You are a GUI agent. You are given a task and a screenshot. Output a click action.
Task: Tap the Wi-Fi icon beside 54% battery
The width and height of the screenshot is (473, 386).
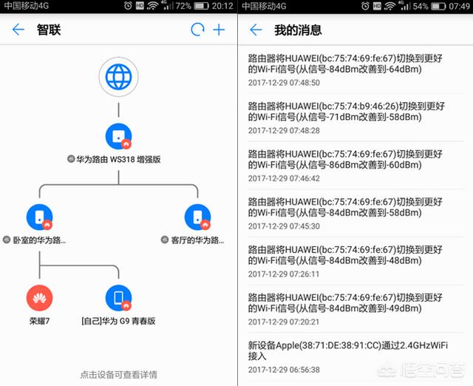coord(390,6)
